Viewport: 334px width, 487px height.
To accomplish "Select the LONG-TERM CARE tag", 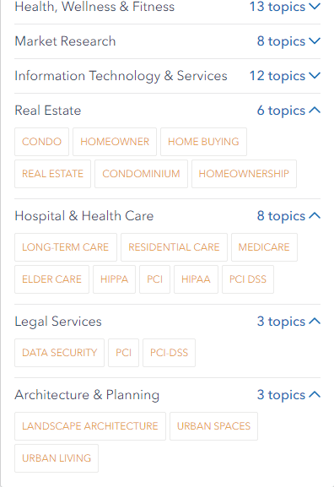I will [66, 247].
